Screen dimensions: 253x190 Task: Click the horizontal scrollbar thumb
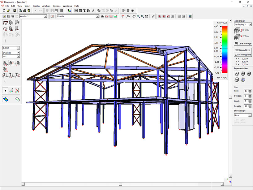tap(121, 184)
